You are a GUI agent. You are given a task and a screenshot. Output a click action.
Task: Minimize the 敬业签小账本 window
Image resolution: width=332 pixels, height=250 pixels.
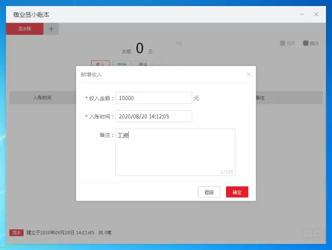(x=302, y=14)
